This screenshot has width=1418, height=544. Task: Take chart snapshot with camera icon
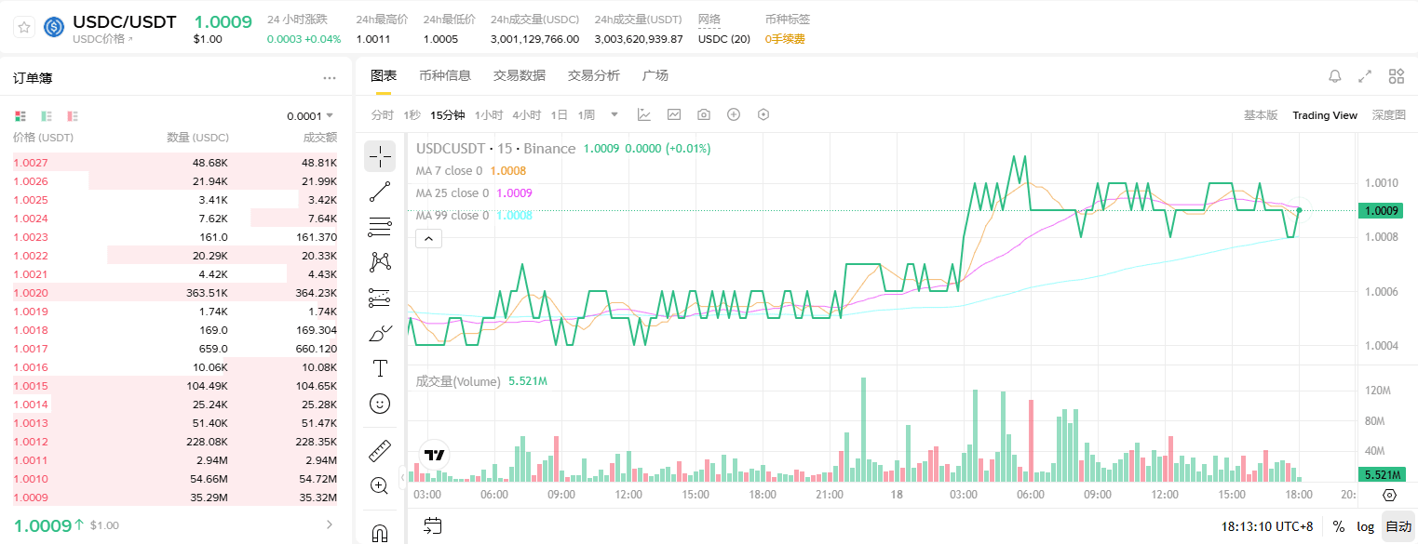(704, 114)
